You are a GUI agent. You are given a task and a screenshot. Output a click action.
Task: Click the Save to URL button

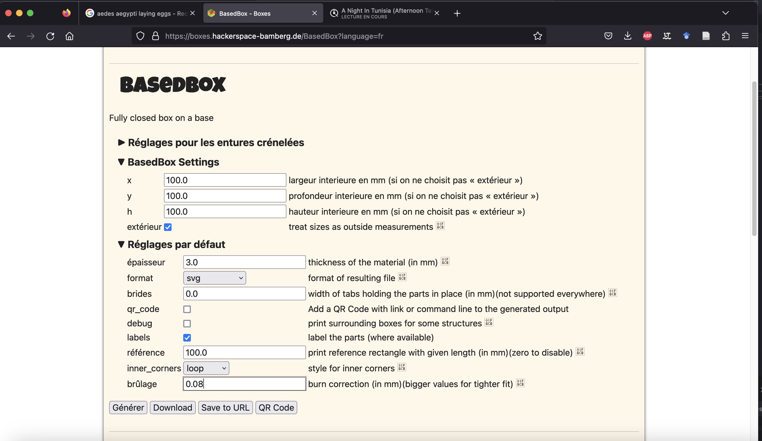click(225, 407)
